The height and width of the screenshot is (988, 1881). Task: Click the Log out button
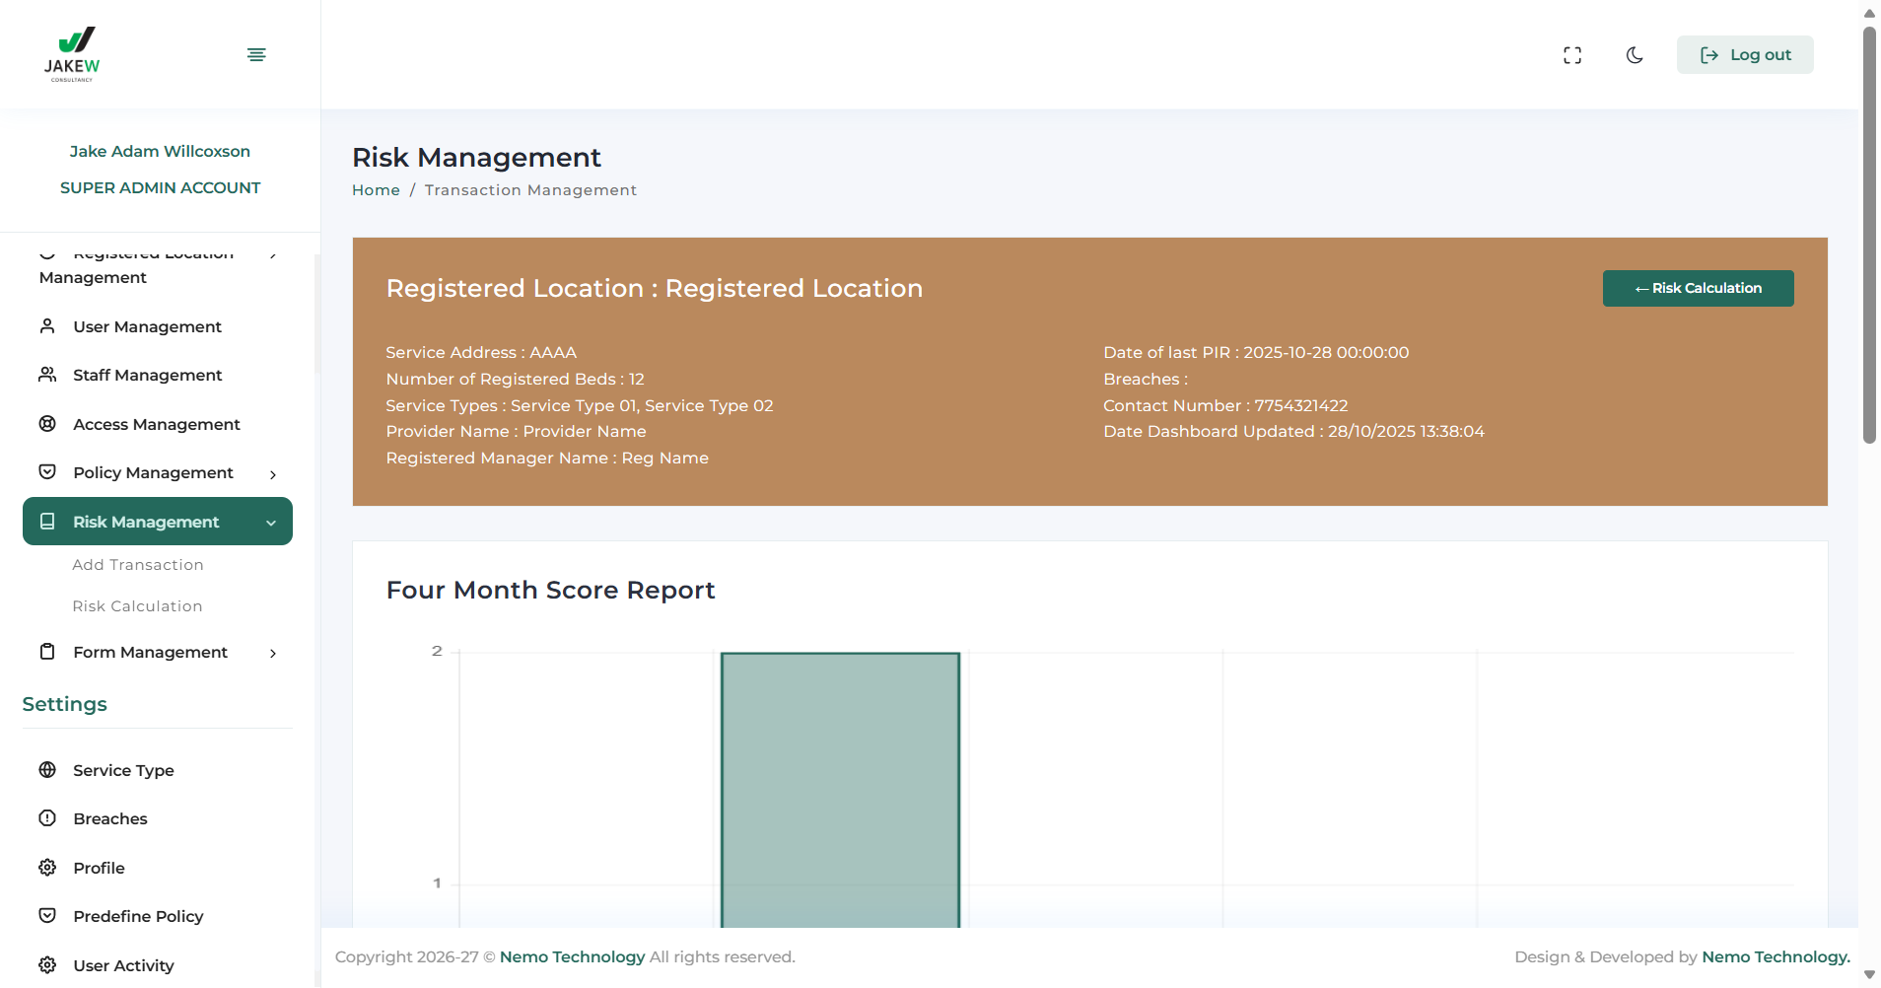tap(1744, 55)
